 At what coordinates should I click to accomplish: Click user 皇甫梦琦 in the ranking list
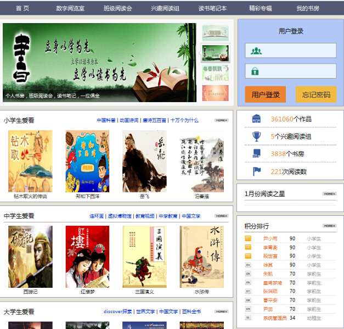[x=273, y=283]
